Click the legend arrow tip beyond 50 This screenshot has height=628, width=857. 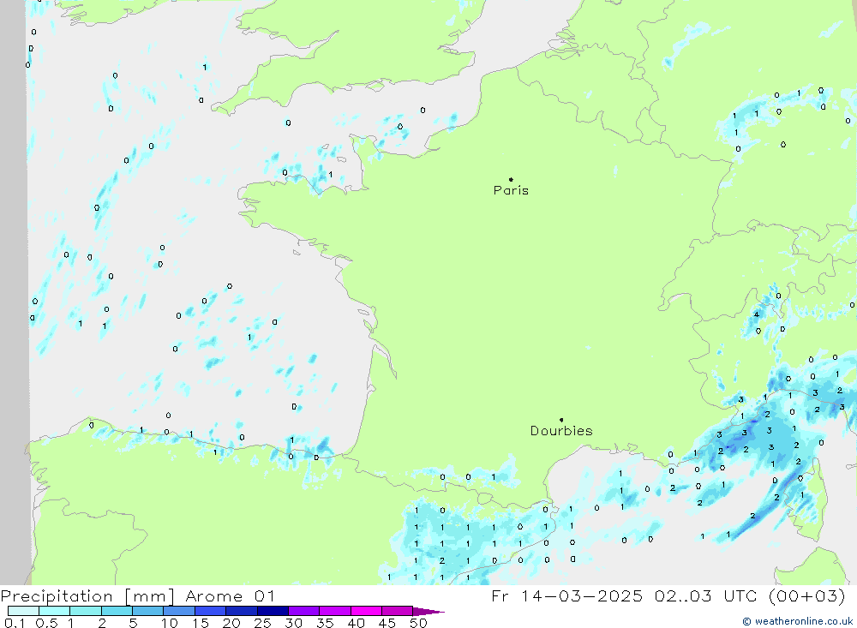[x=429, y=612]
